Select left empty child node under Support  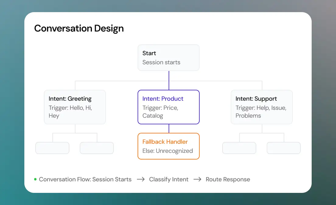click(239, 148)
